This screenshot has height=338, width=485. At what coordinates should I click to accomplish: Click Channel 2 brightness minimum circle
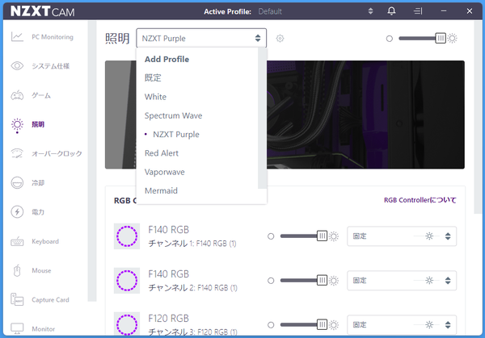(x=271, y=281)
